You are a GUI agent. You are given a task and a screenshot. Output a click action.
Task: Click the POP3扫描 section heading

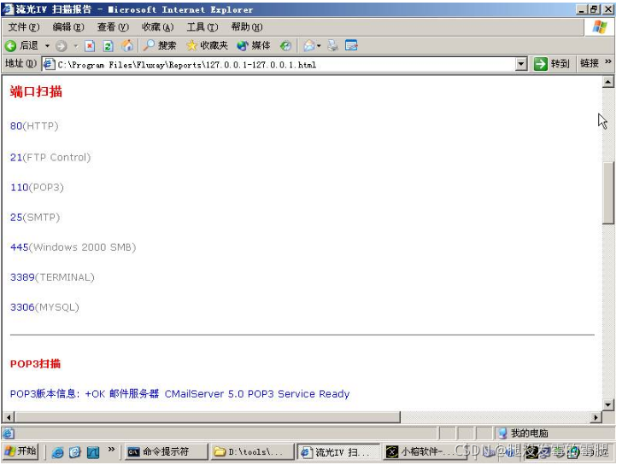point(35,364)
